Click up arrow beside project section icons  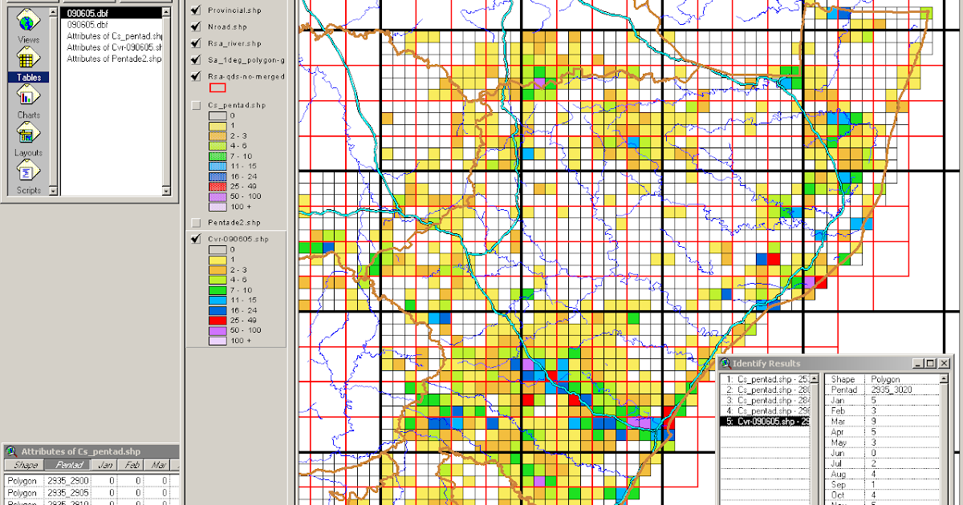(x=53, y=14)
